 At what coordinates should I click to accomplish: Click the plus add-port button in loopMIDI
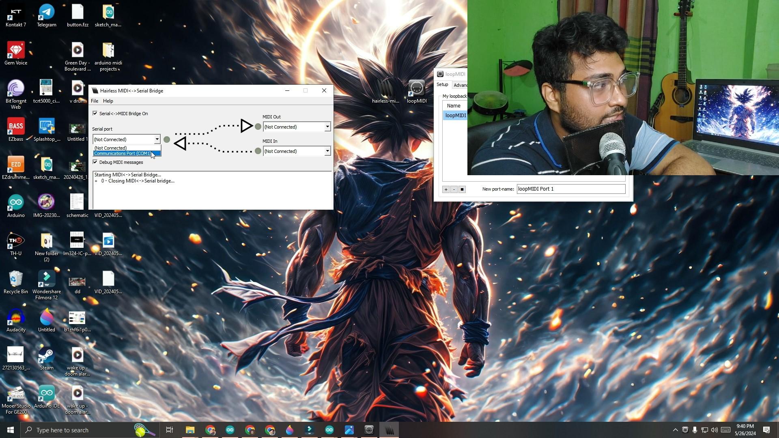446,189
